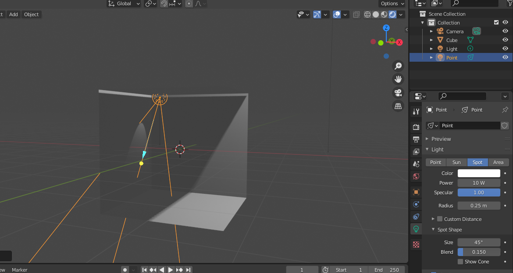The height and width of the screenshot is (273, 513).
Task: Open the Marker menu in timeline
Action: [20, 270]
